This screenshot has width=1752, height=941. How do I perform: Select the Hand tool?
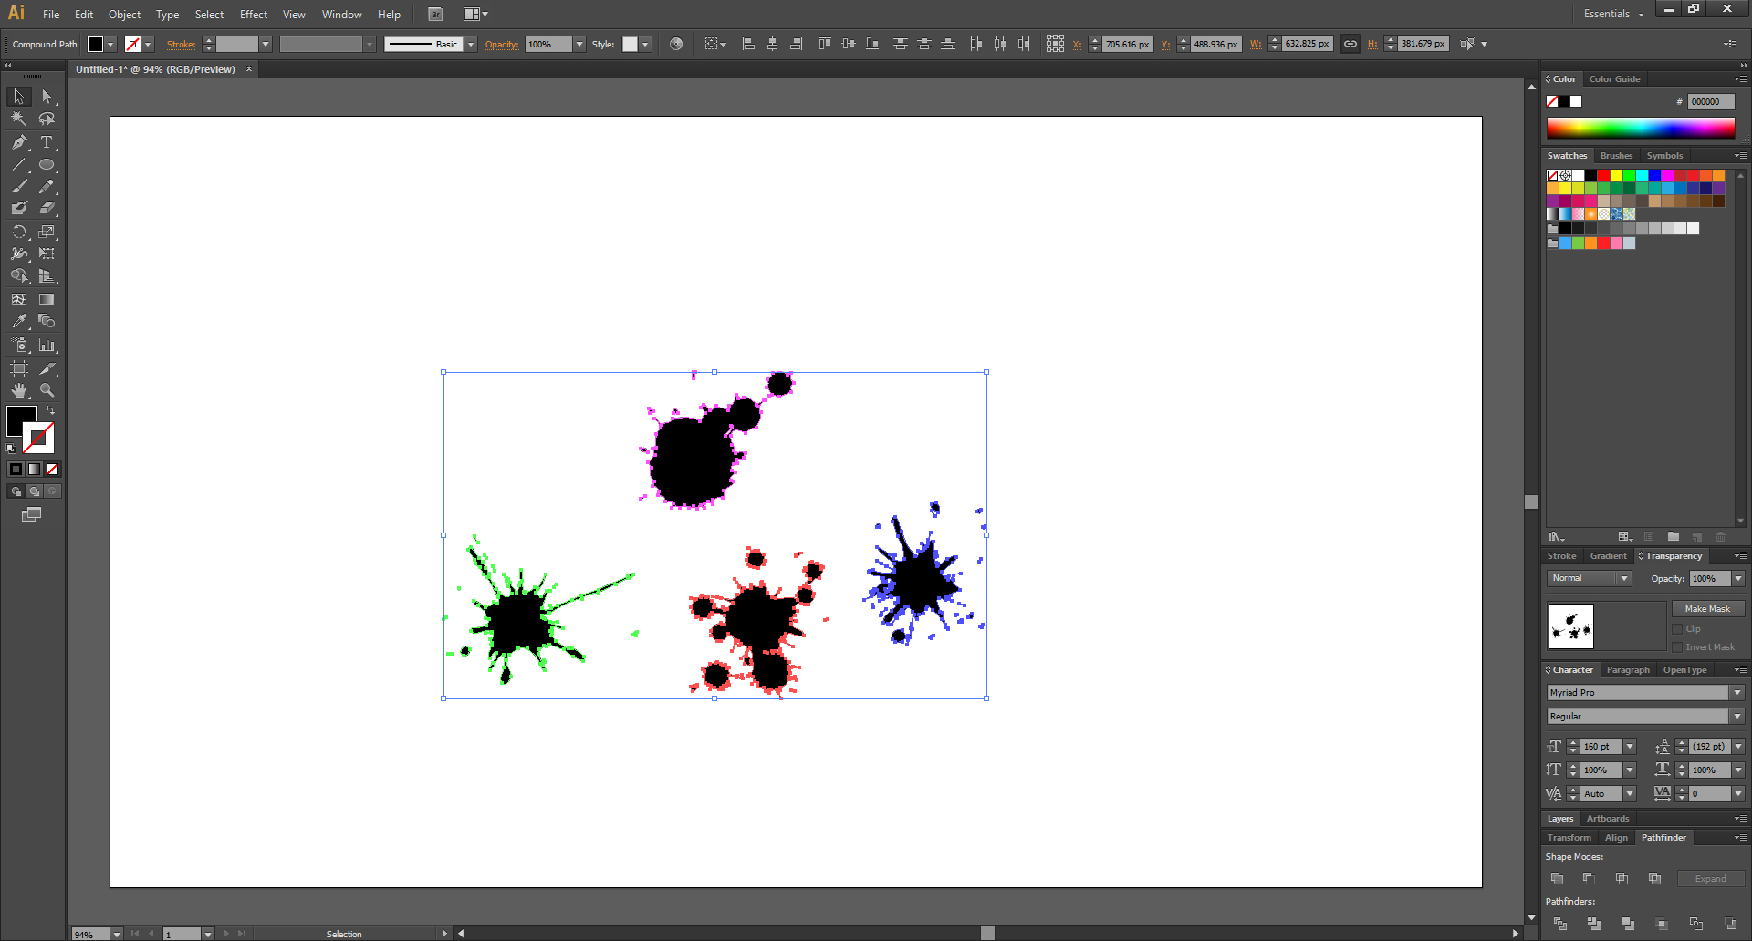coord(19,390)
